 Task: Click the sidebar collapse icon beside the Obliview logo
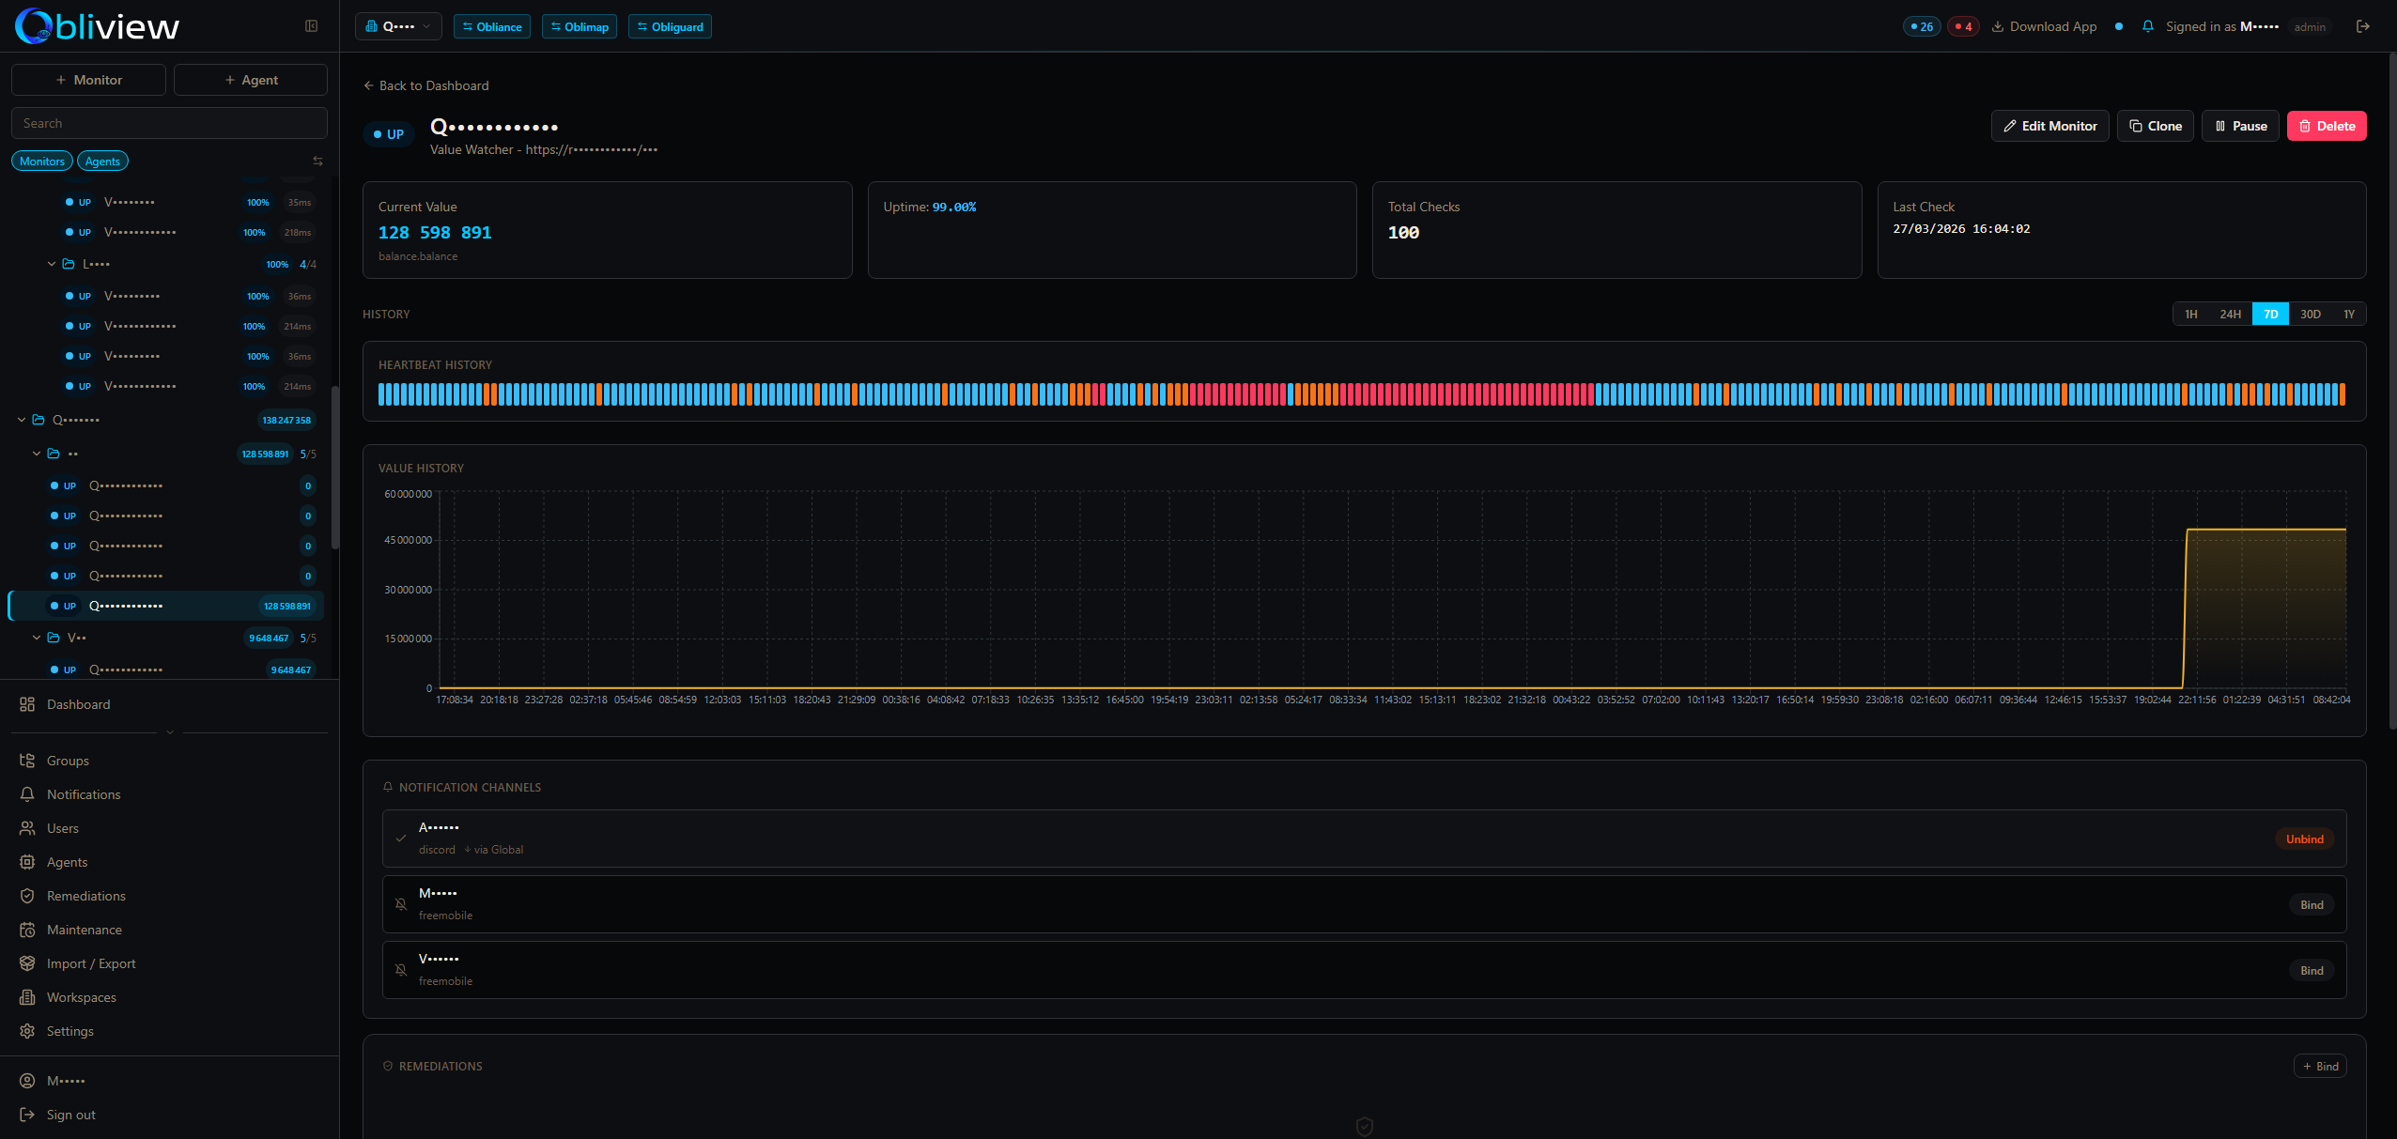311,26
